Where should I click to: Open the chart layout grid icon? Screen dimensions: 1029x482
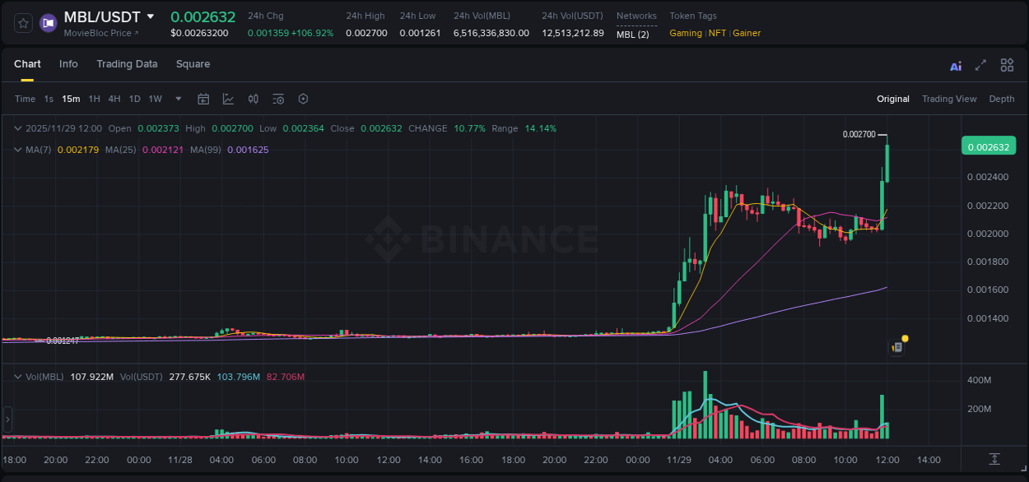[1007, 64]
